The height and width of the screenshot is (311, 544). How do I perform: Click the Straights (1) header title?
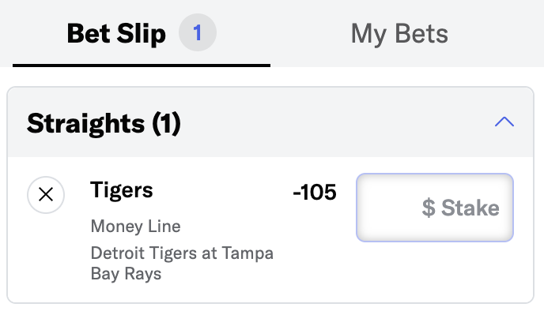[104, 123]
